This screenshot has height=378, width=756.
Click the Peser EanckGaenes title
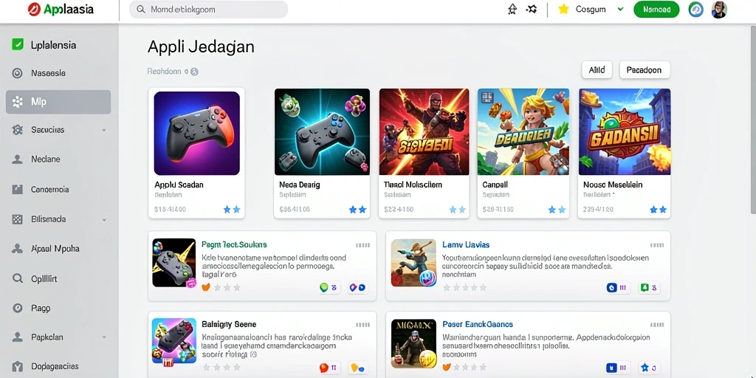[x=478, y=325]
